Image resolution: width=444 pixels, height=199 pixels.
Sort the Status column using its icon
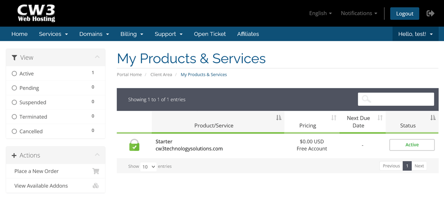click(x=432, y=118)
